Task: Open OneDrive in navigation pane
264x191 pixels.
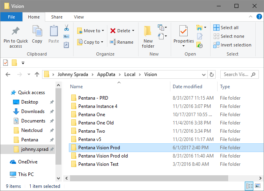Action: coord(24,162)
